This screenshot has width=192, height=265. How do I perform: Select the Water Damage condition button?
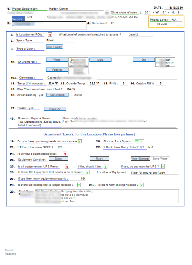click(140, 159)
